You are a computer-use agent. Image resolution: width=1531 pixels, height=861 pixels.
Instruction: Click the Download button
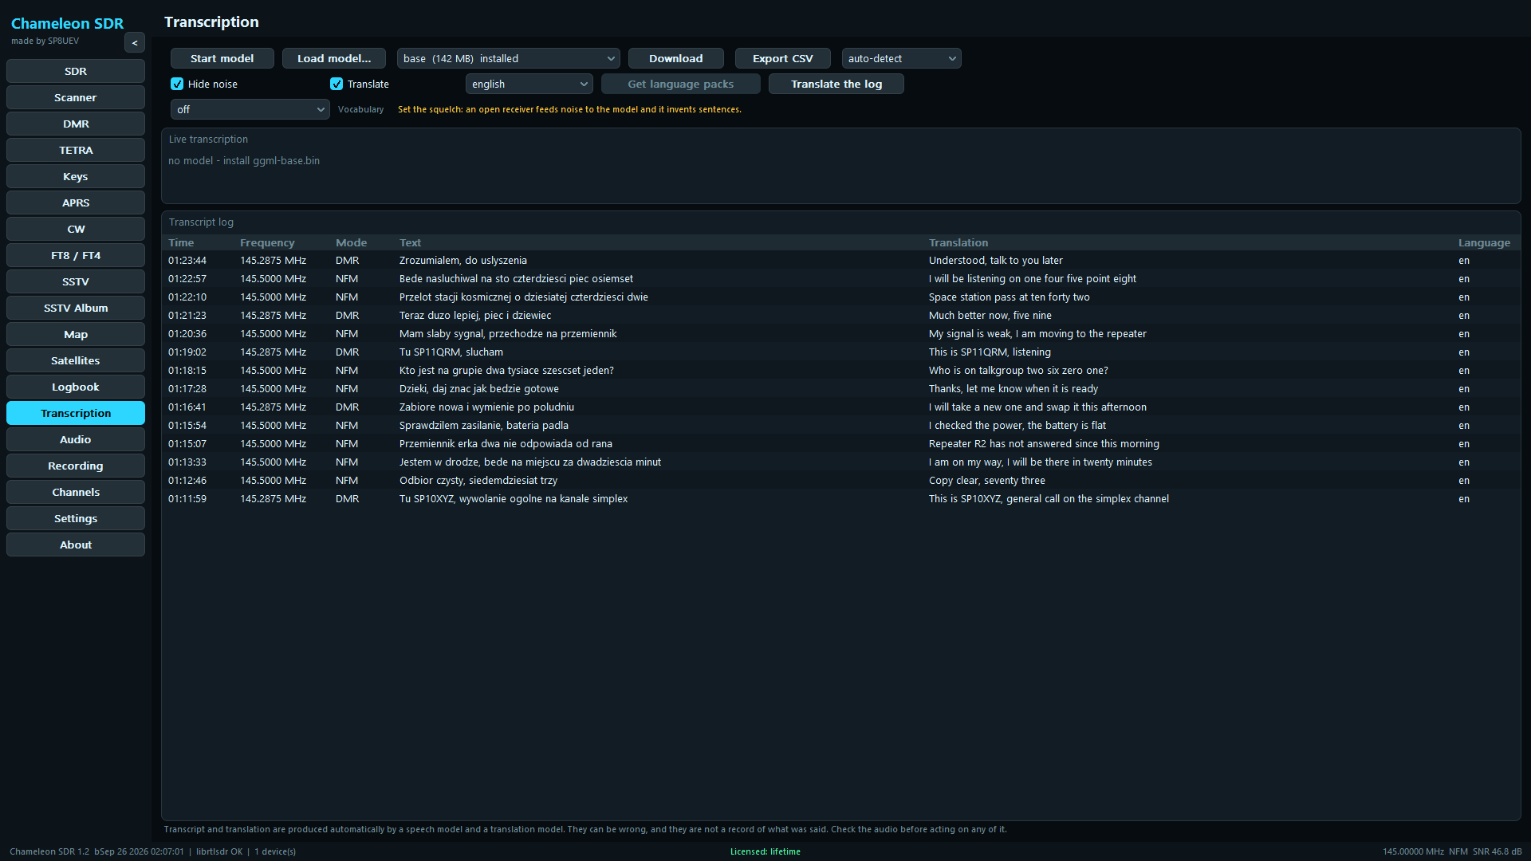(x=676, y=58)
